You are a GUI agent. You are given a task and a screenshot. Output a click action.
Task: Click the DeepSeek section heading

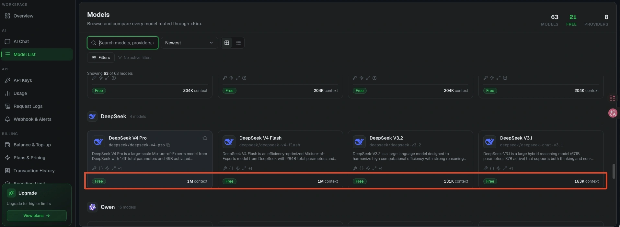tap(113, 116)
